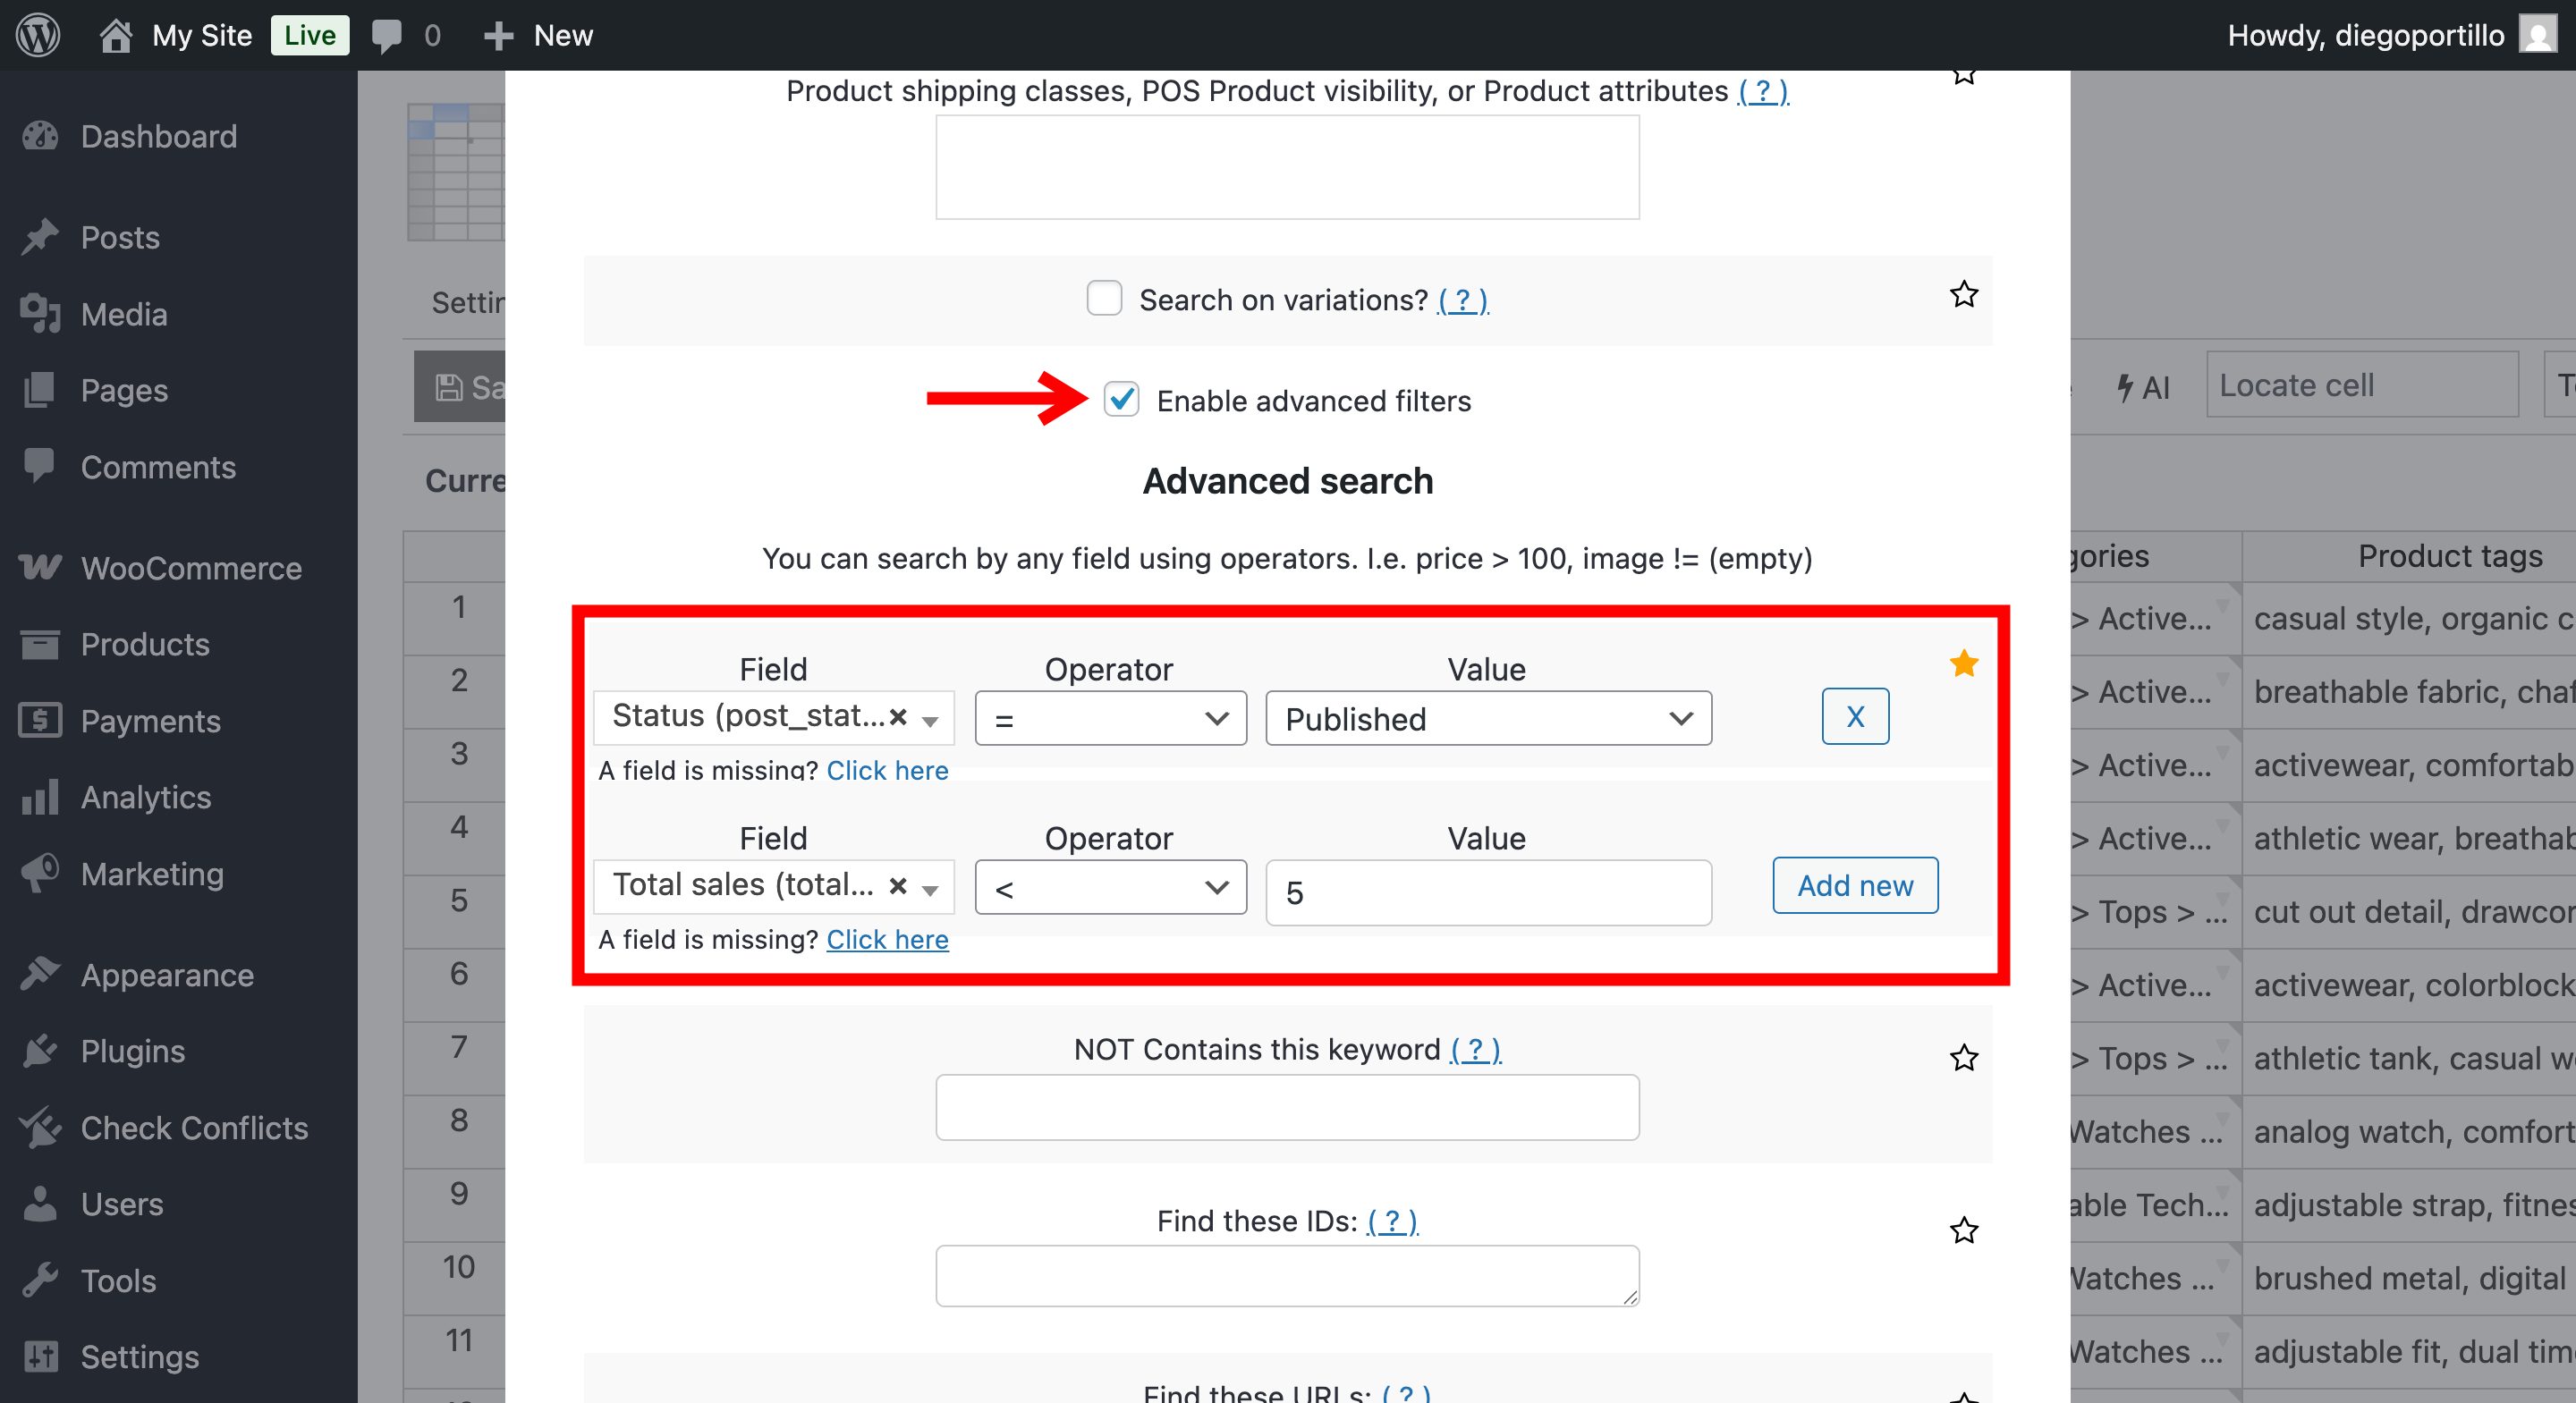Star the NOT Contains keyword filter

[x=1963, y=1058]
